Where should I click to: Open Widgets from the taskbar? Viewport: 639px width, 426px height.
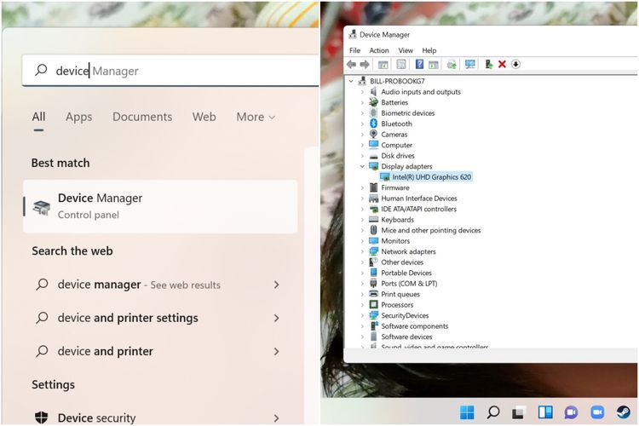(x=545, y=412)
